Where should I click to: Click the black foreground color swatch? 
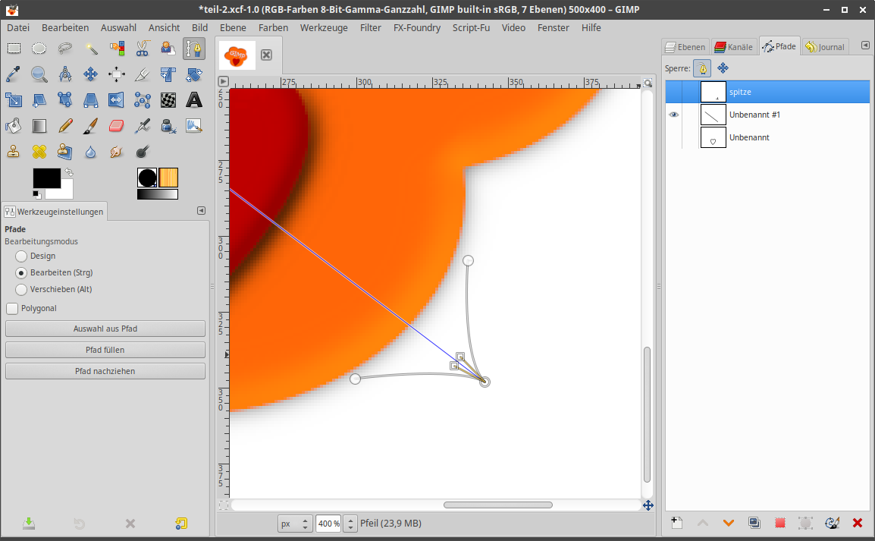[45, 178]
